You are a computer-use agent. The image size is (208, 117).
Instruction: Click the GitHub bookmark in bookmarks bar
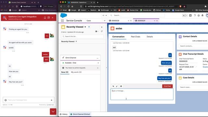157,10
